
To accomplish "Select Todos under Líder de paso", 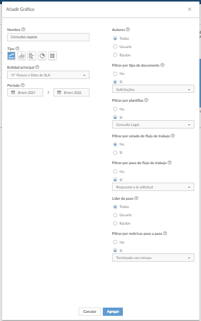I will (115, 207).
